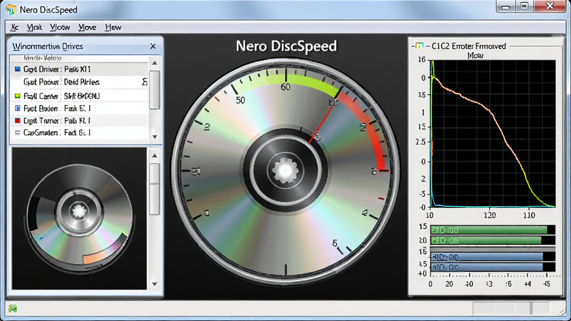The image size is (571, 321).
Task: Click the drives list scrollbar thumb
Action: point(155,90)
